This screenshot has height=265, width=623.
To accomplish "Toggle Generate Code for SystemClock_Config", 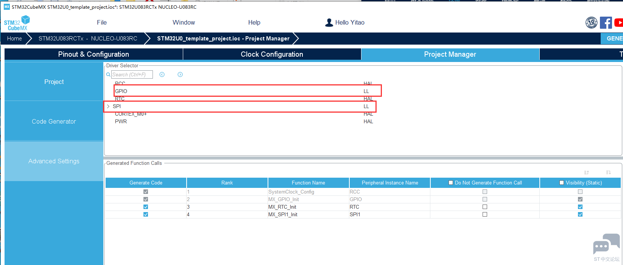I will point(146,192).
